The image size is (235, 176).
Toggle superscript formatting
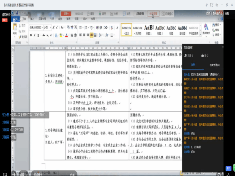[x=51, y=35]
